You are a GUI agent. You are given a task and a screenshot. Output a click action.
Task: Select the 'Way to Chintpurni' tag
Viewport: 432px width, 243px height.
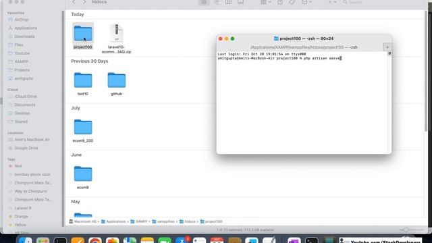click(30, 191)
